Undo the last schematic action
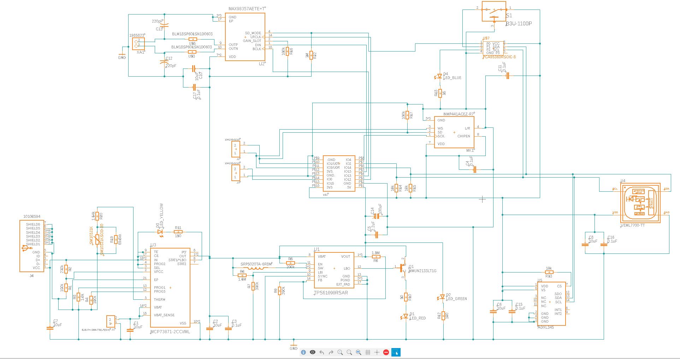 tap(322, 352)
